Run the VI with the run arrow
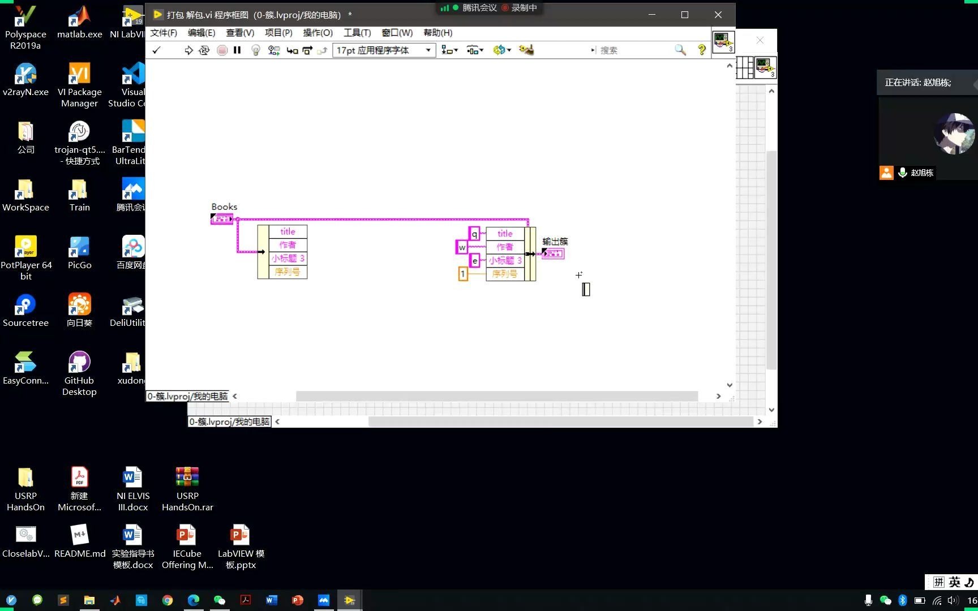Viewport: 978px width, 611px height. tap(188, 50)
